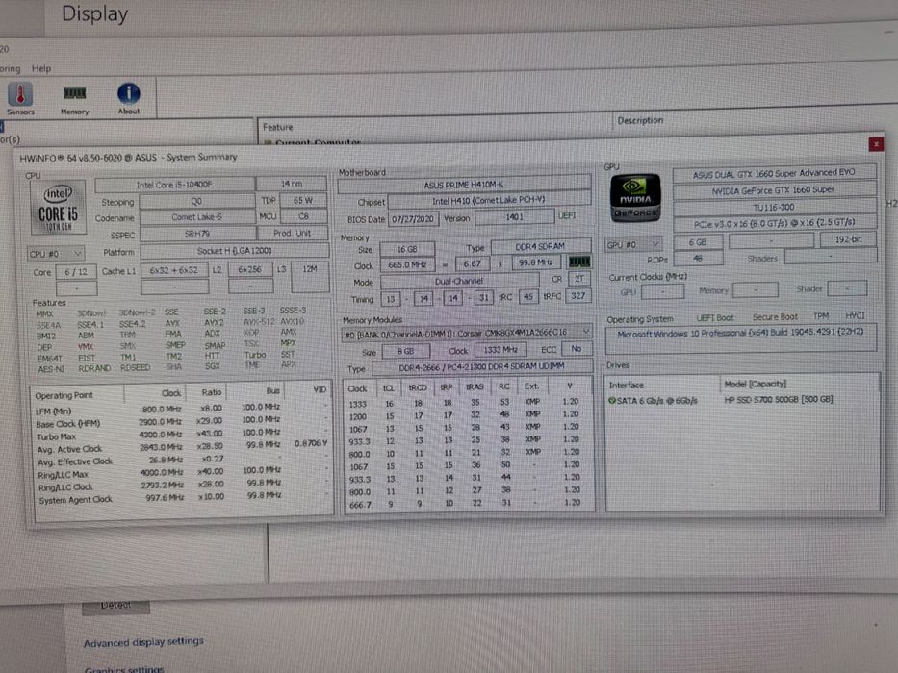
Task: Click the memory module chip icon
Action: point(579,262)
